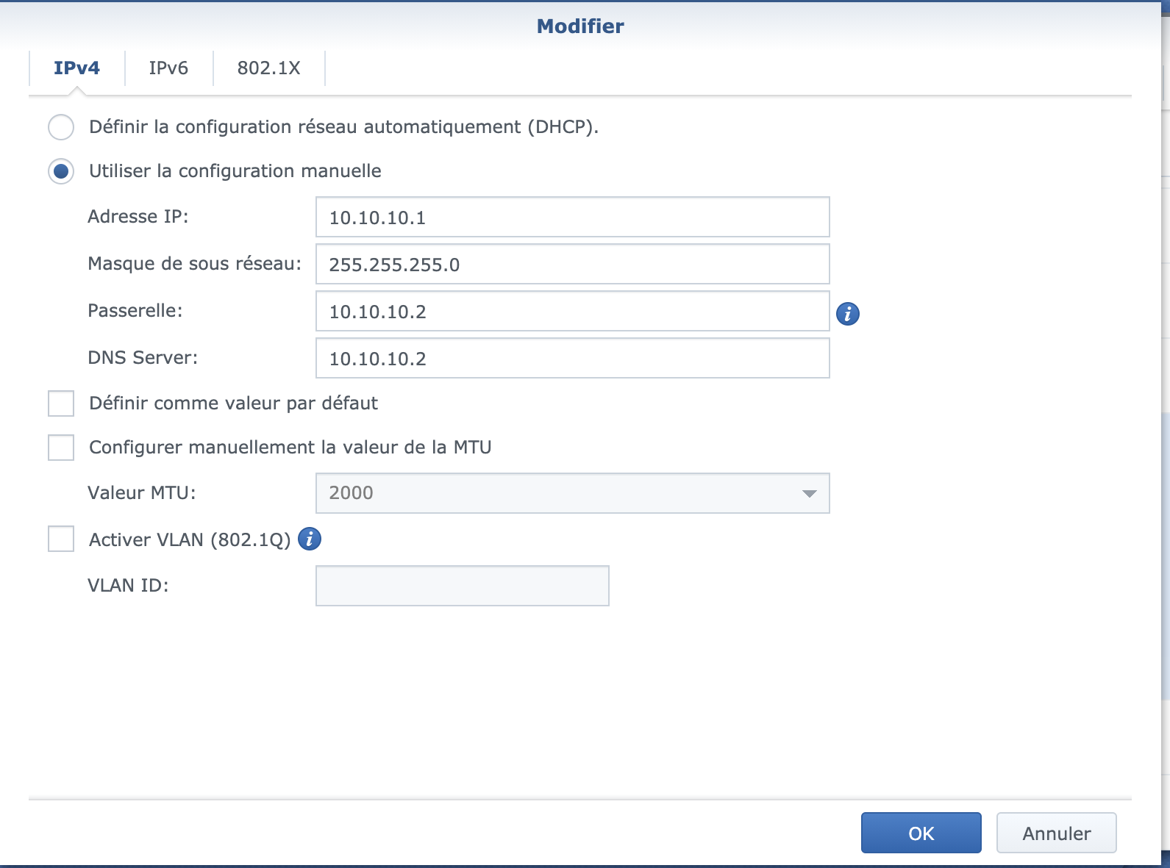Click the 'Passerelle:' label
This screenshot has width=1170, height=868.
pos(135,311)
